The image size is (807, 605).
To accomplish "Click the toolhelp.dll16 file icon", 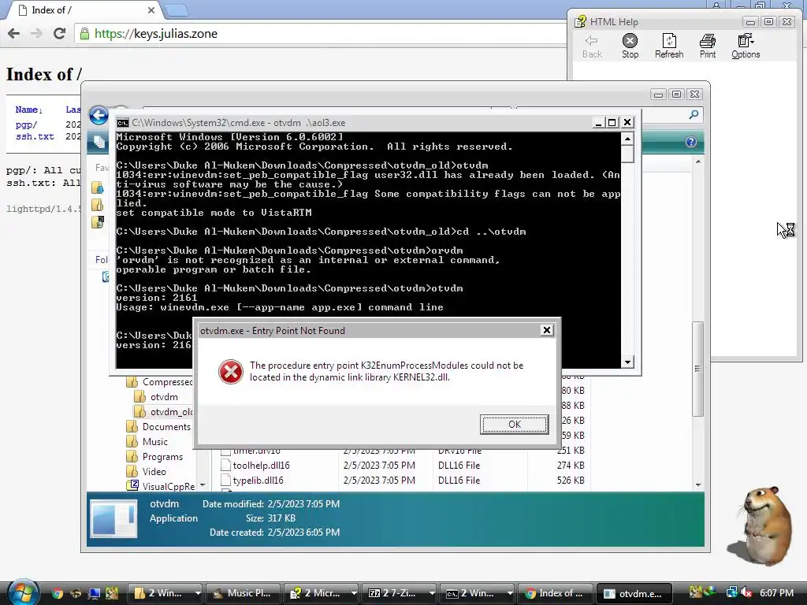I will [x=225, y=465].
